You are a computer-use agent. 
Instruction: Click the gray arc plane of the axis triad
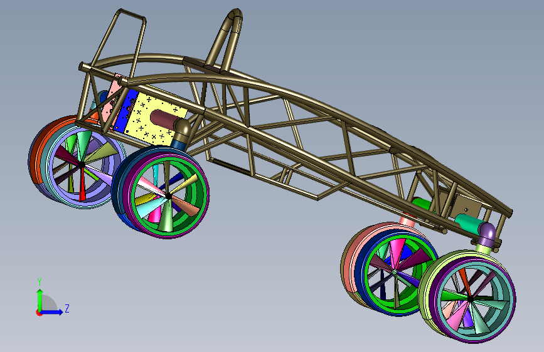pos(50,303)
